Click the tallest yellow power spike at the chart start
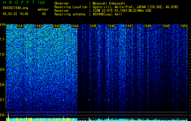 [x=8, y=117]
